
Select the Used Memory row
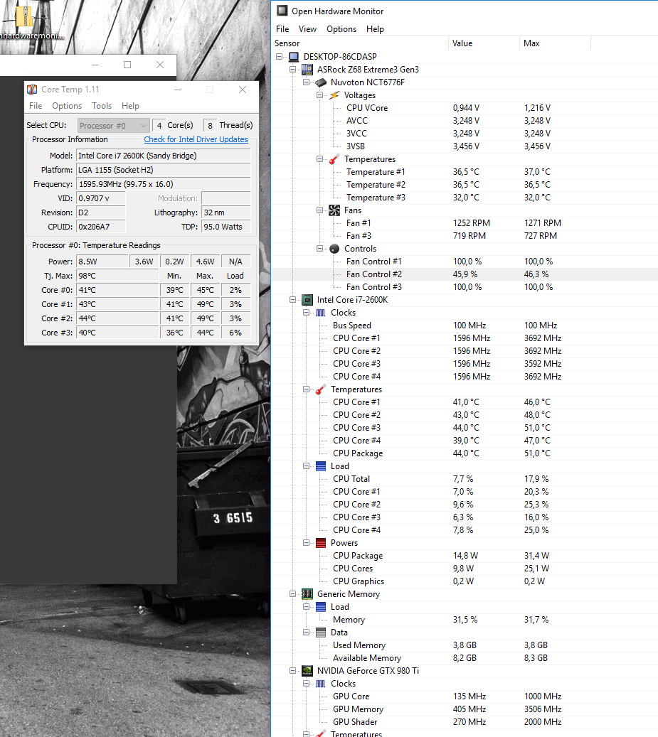tap(465, 645)
